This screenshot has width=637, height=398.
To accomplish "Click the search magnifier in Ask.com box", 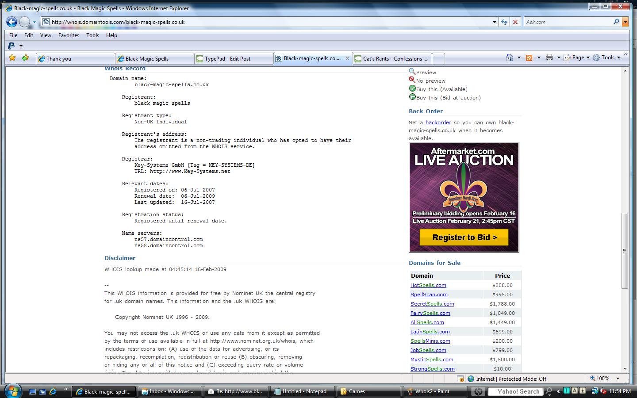I will pyautogui.click(x=616, y=22).
